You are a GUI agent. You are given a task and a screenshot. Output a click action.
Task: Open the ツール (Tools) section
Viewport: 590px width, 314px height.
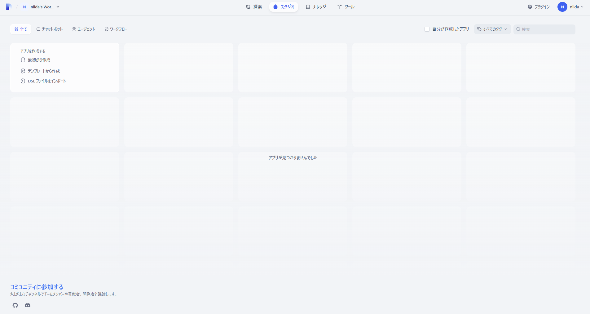pos(346,7)
